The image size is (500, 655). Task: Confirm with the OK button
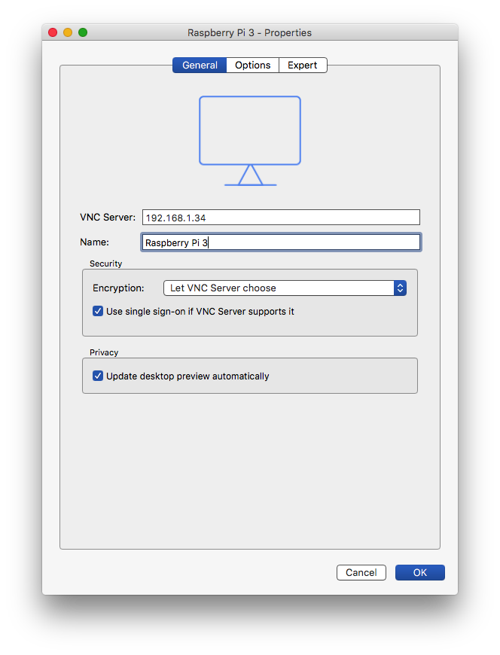[419, 572]
